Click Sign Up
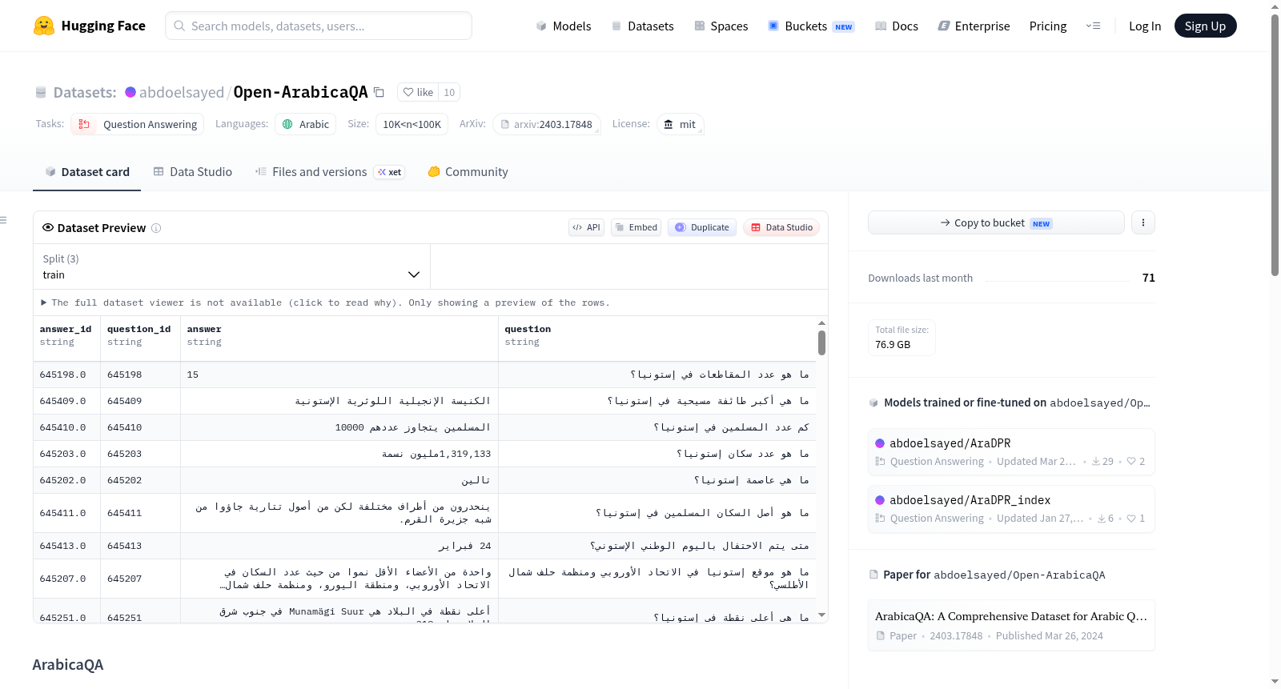Image resolution: width=1281 pixels, height=689 pixels. point(1205,26)
